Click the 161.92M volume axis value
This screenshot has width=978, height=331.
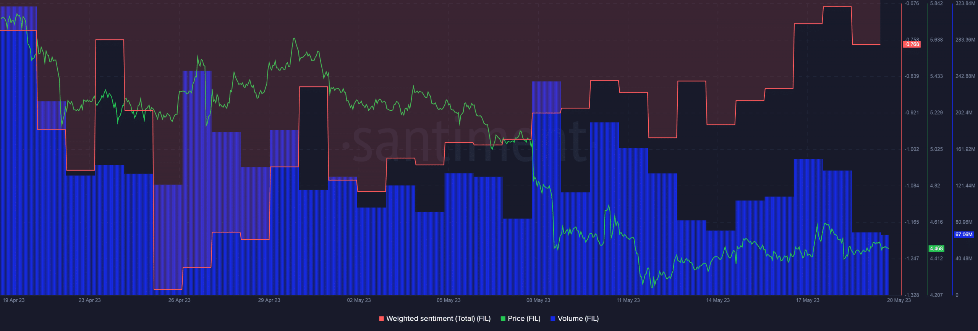click(965, 149)
